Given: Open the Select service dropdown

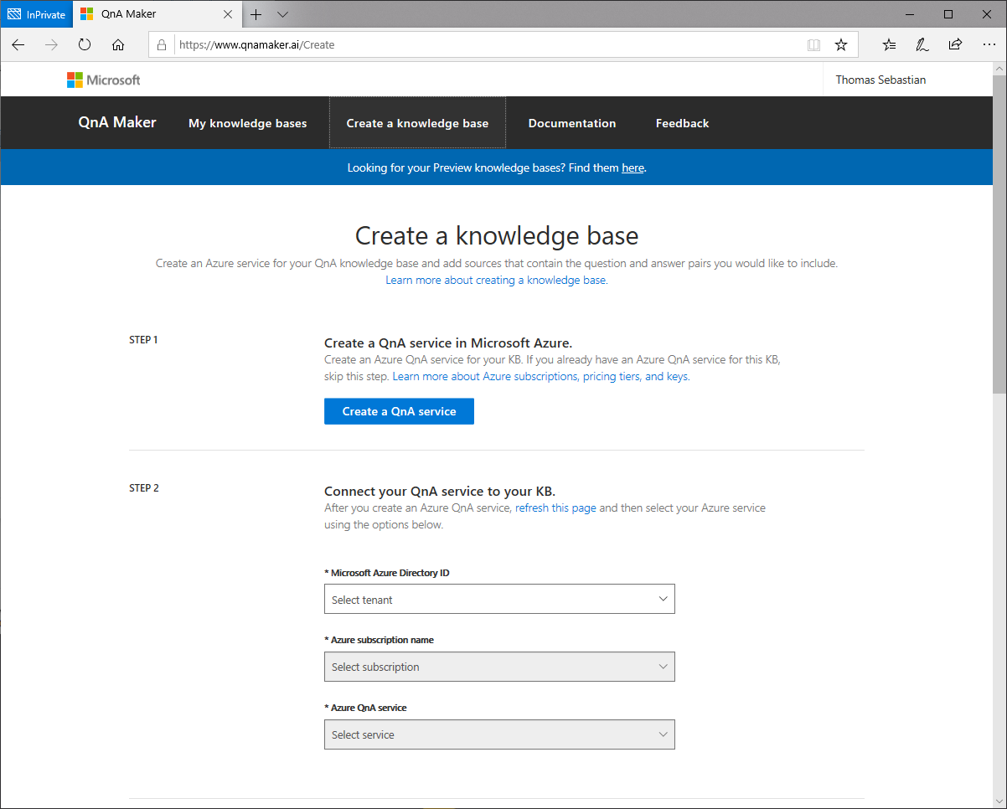Looking at the screenshot, I should [x=499, y=734].
